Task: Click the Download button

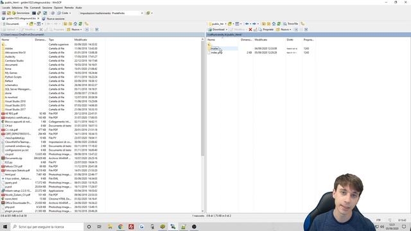Action: (217, 30)
